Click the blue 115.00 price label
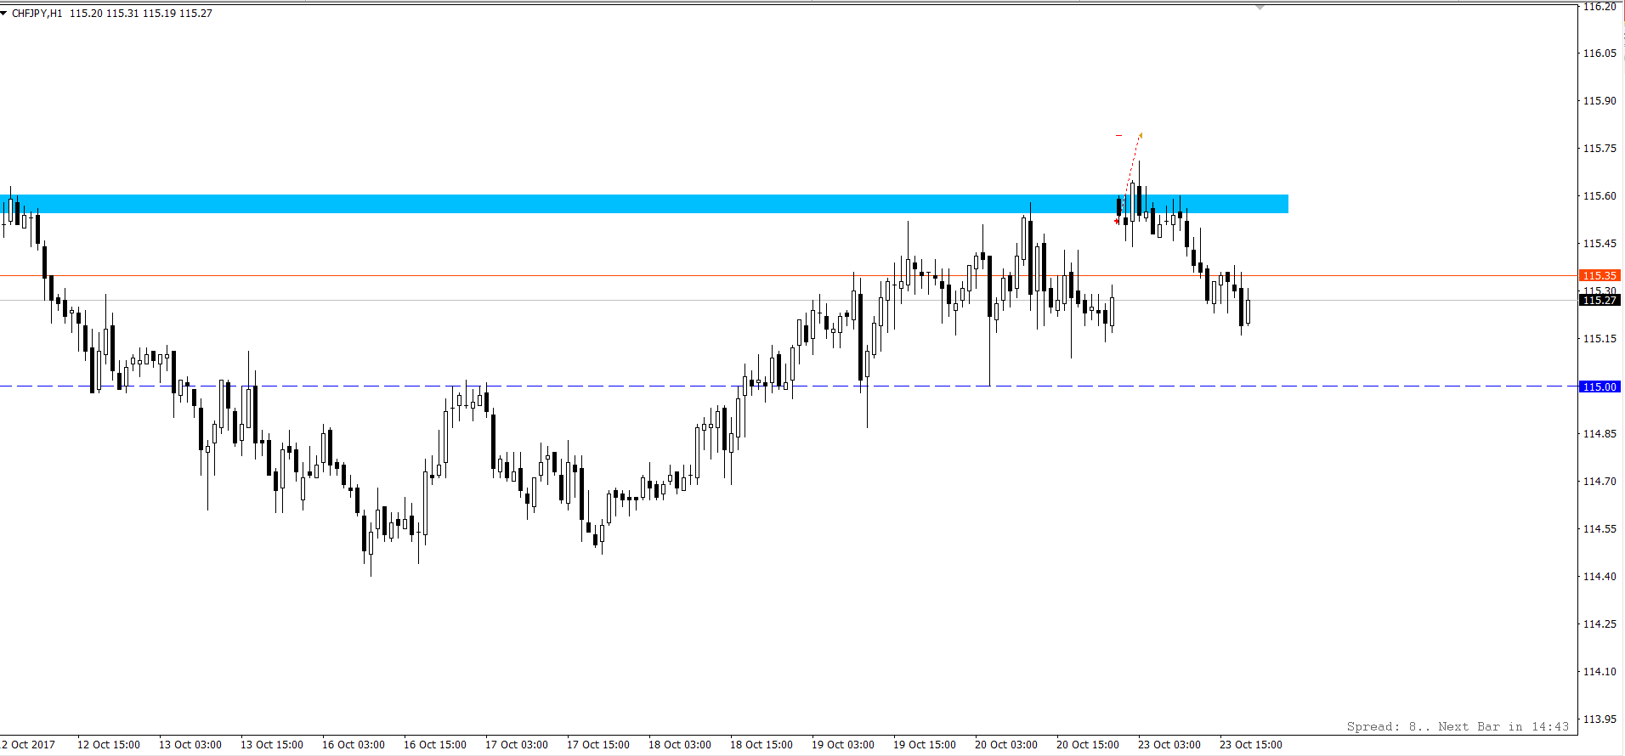Viewport: 1625px width, 756px height. [x=1600, y=386]
